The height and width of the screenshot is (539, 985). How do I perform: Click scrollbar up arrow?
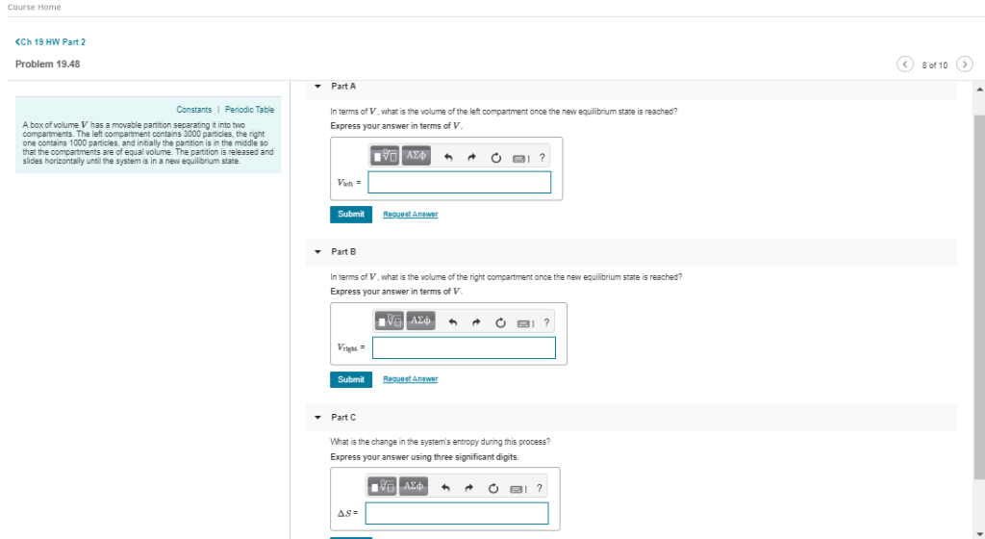coord(979,90)
